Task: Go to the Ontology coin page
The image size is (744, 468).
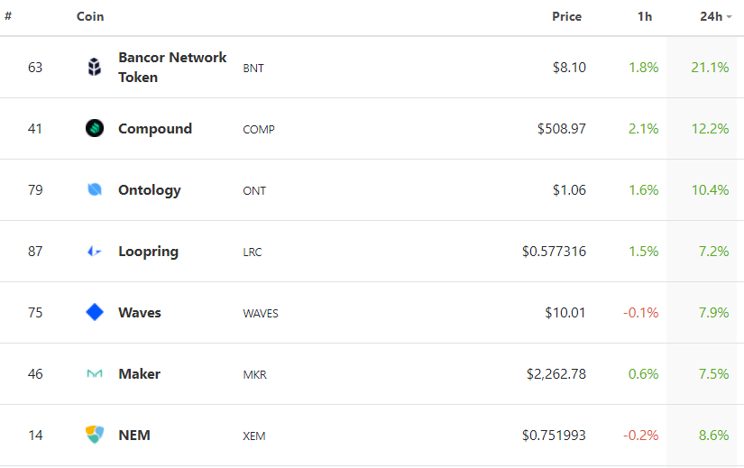Action: tap(150, 190)
